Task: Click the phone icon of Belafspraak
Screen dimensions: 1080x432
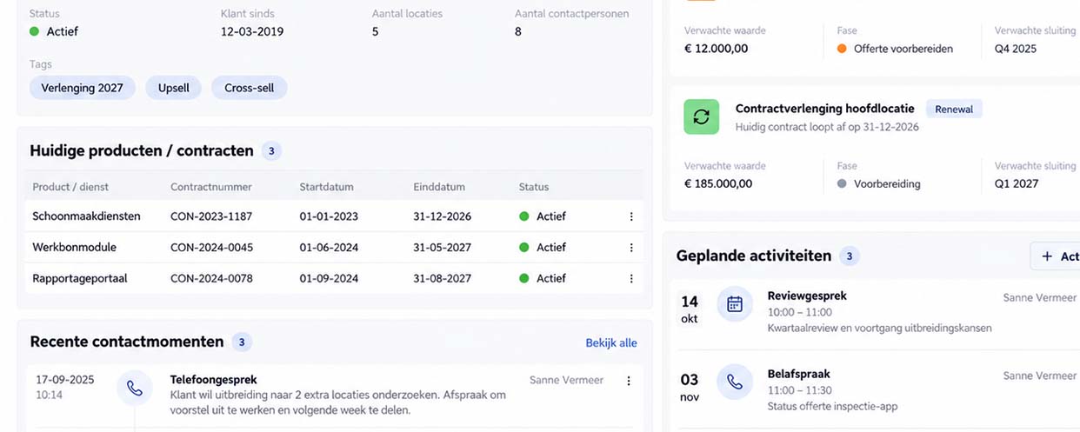Action: [x=735, y=382]
